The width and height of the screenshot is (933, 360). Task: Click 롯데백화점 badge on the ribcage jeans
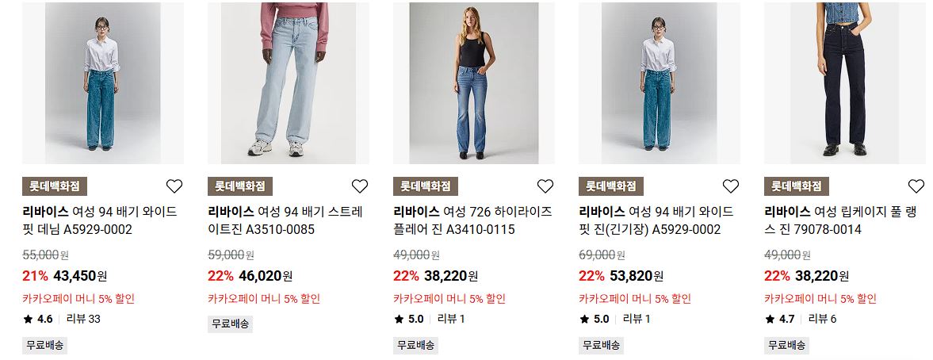click(797, 186)
